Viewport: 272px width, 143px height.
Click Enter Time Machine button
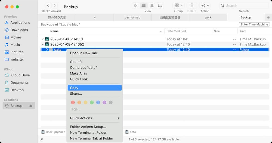[x=254, y=24]
